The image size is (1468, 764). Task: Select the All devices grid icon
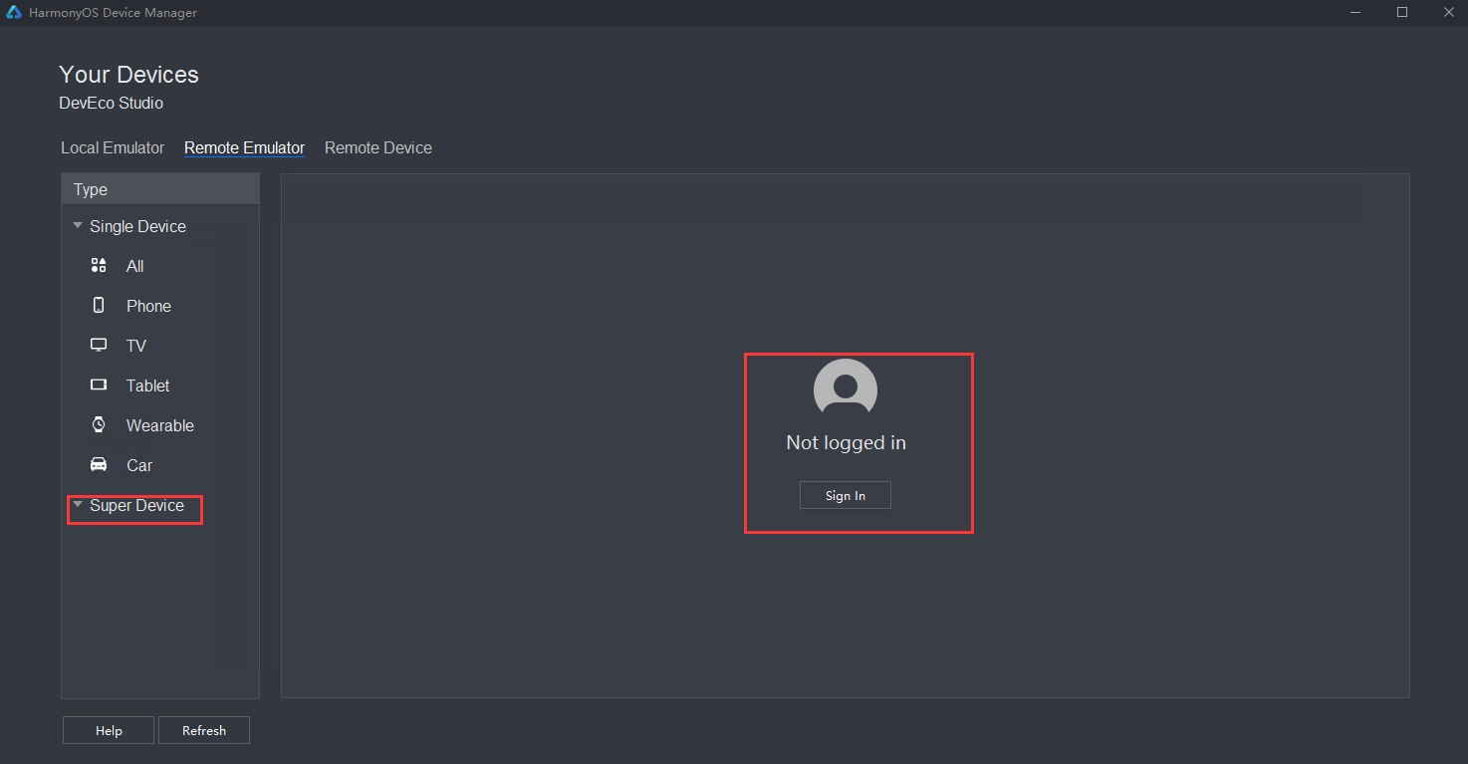(x=99, y=265)
